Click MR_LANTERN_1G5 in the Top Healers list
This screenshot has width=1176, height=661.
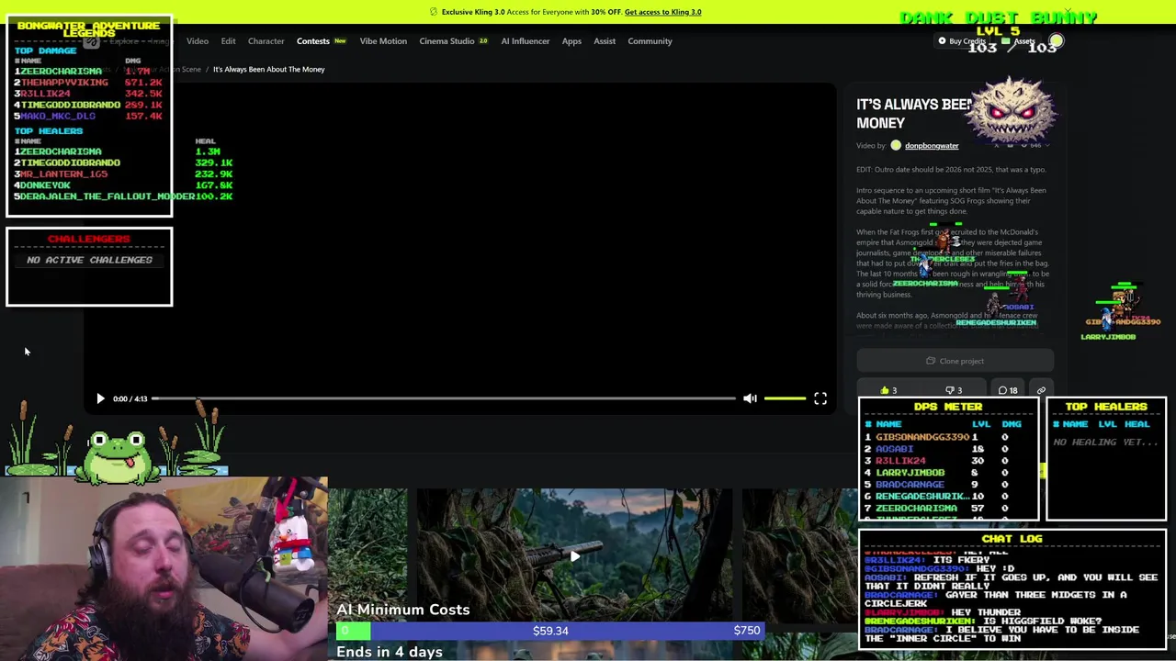63,174
